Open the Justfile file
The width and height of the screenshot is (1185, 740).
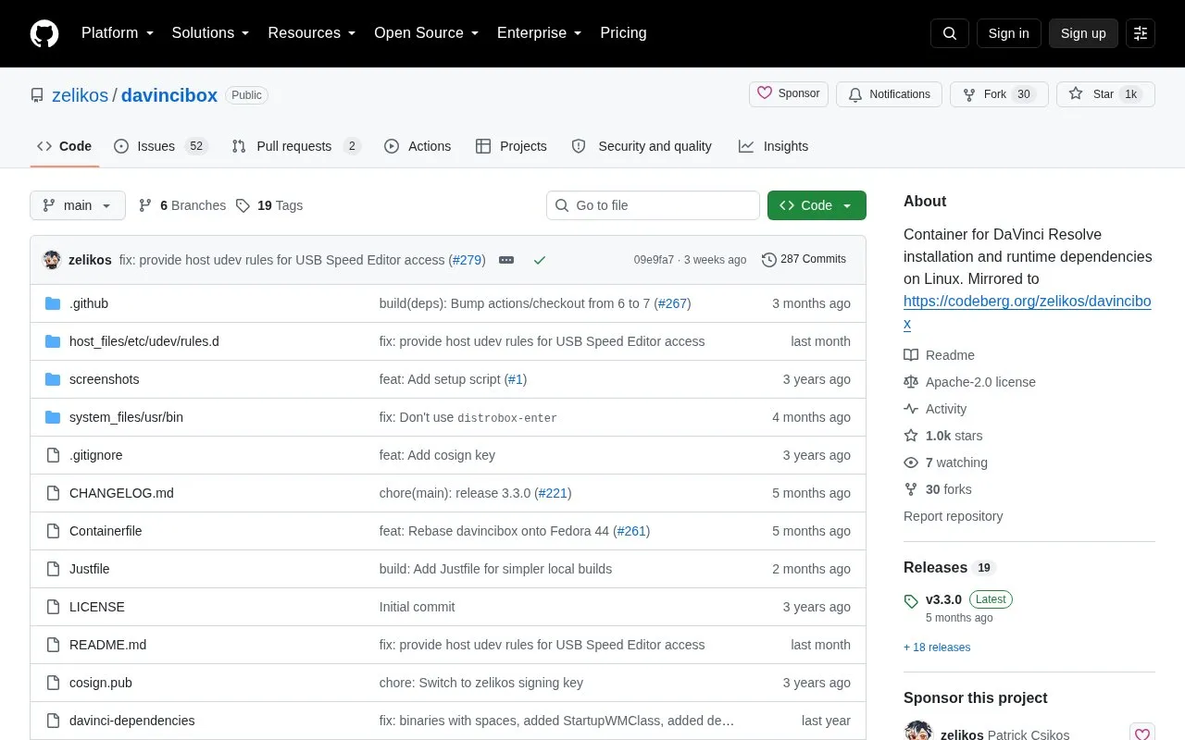[90, 569]
